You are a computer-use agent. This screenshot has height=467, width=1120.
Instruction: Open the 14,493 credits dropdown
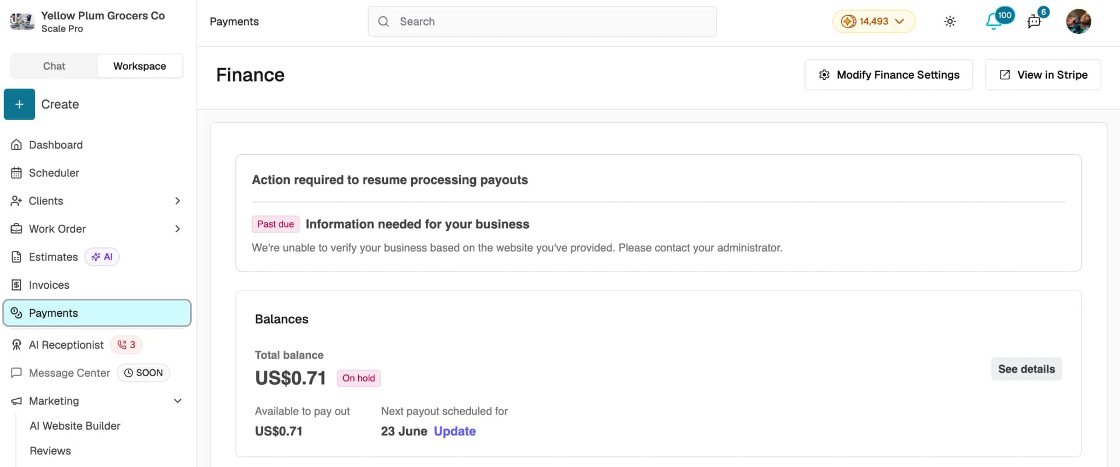874,22
